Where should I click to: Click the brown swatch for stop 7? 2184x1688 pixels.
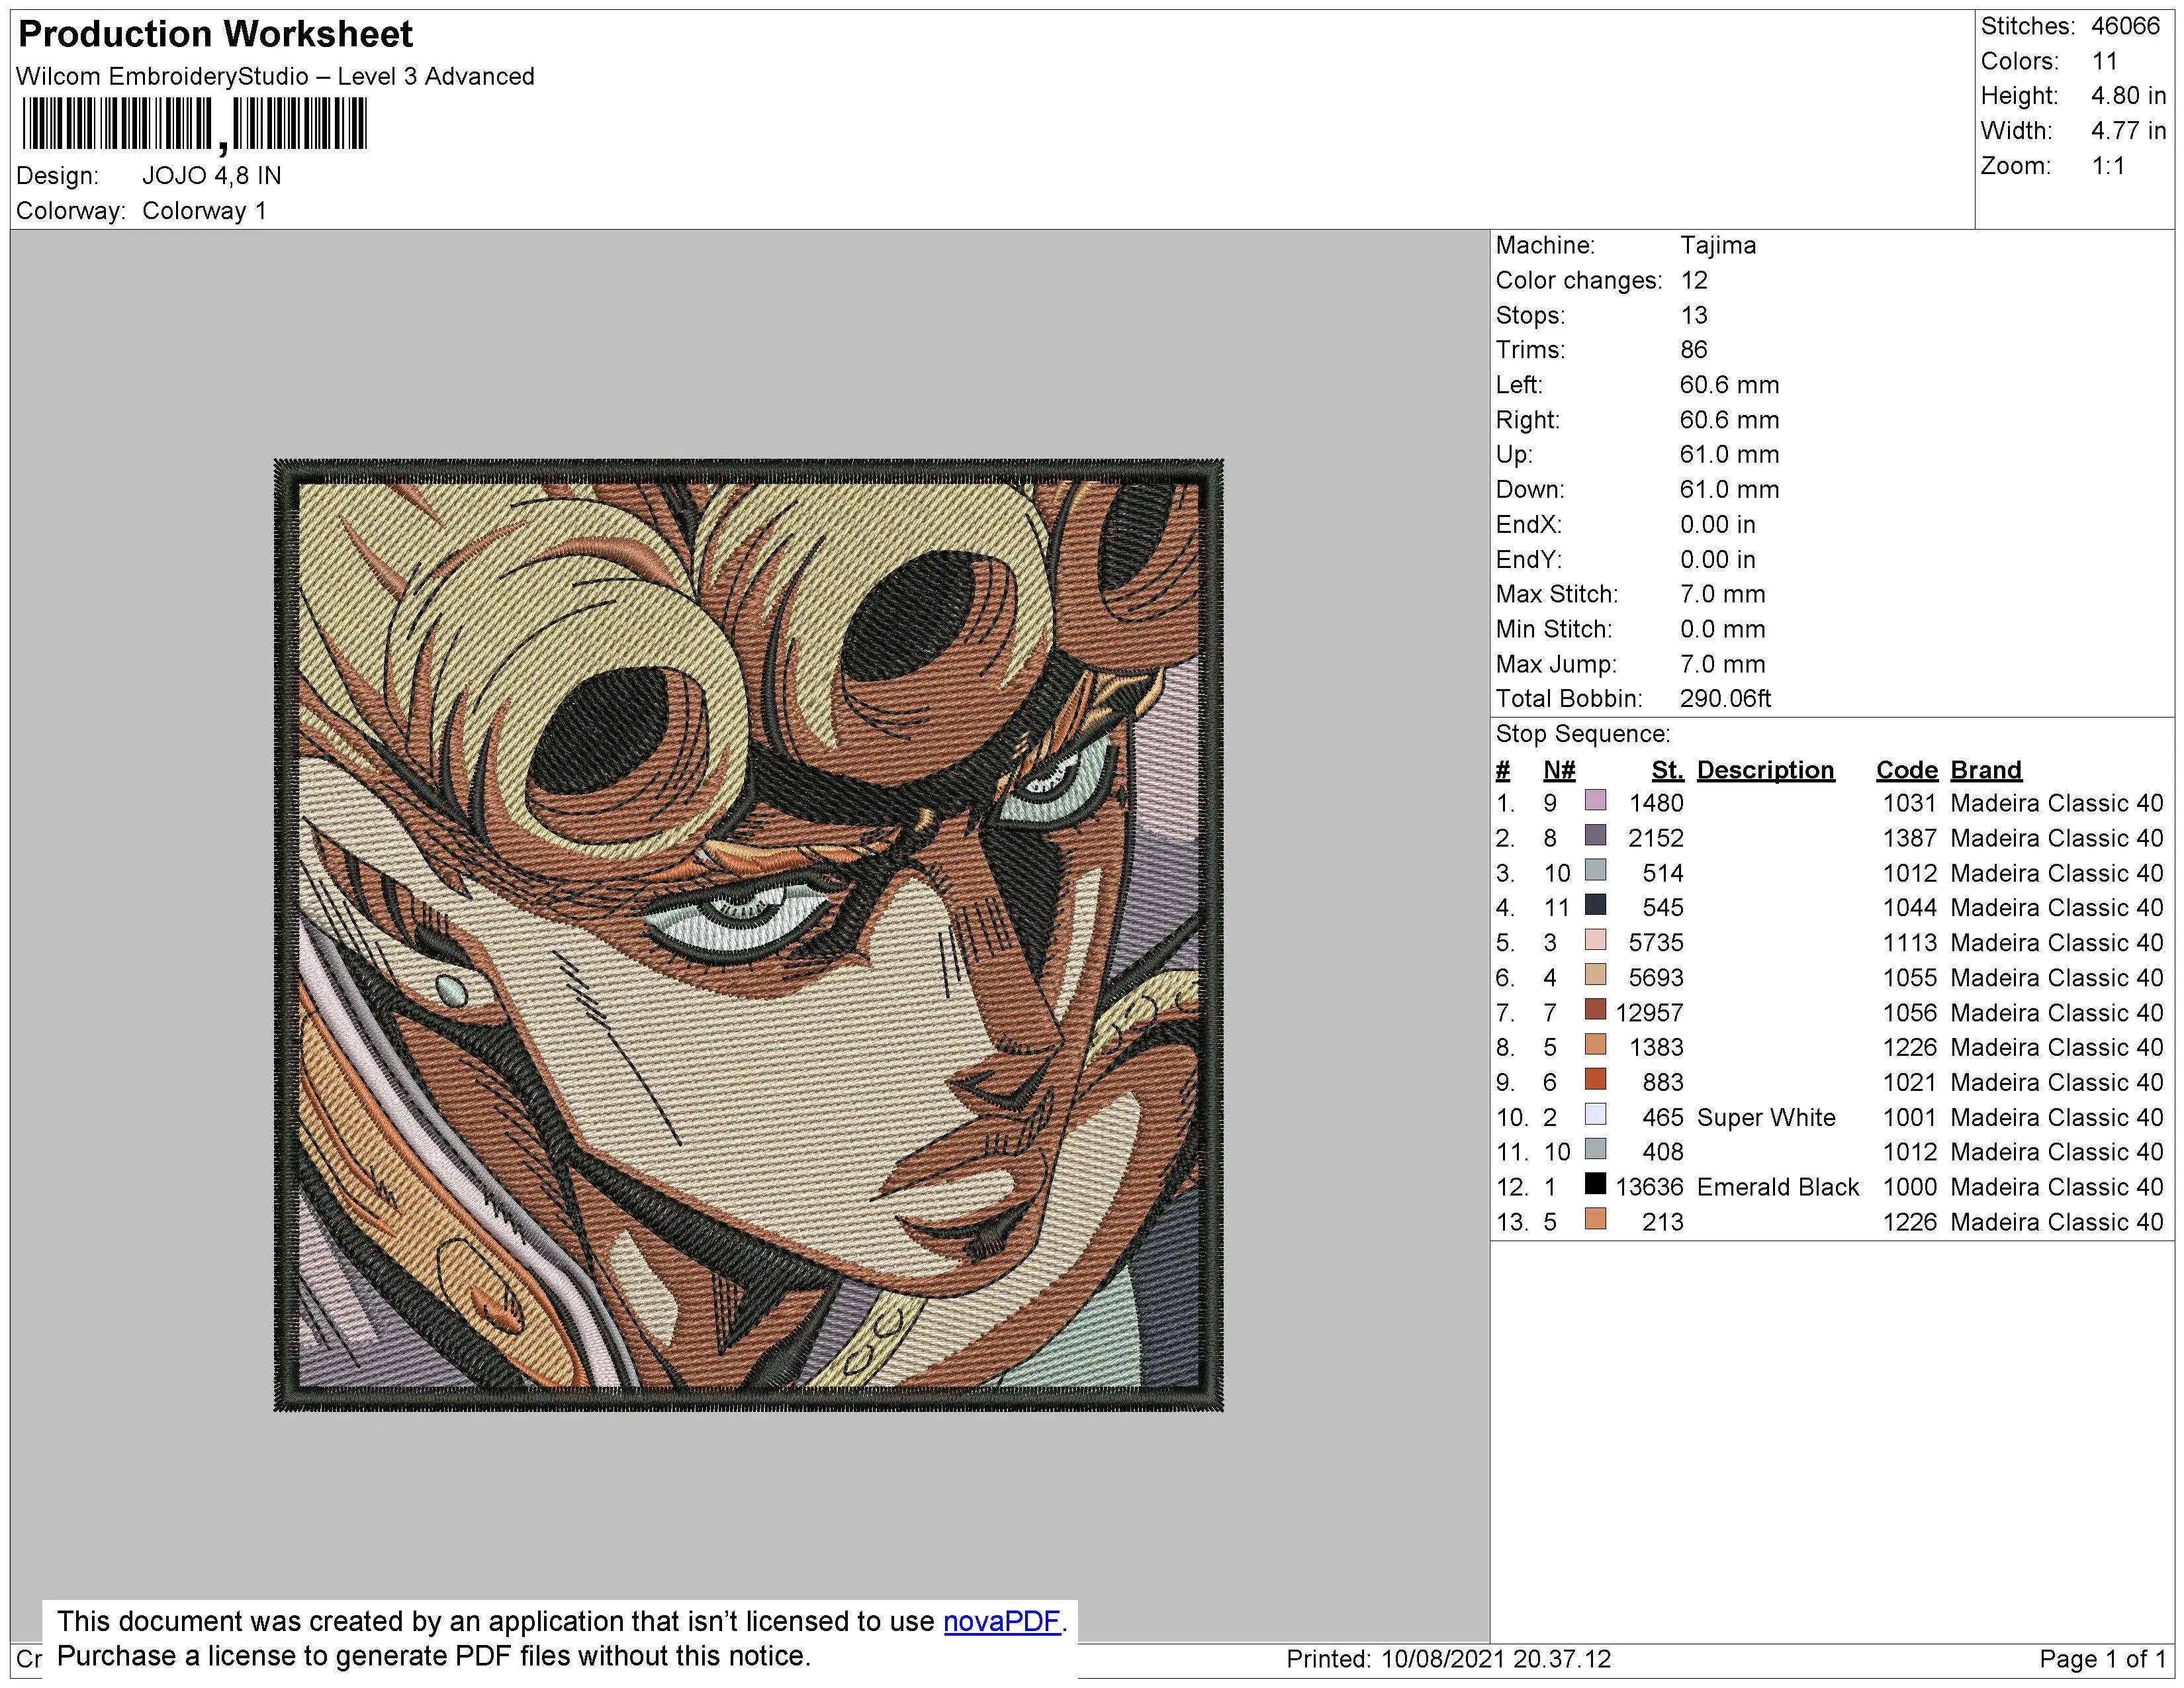[x=1596, y=1010]
